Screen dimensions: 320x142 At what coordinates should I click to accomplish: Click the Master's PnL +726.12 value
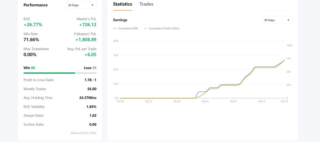pos(88,25)
